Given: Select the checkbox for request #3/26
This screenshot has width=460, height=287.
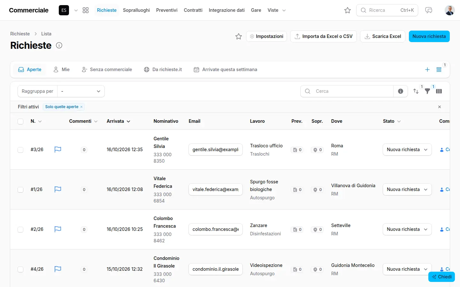Looking at the screenshot, I should tap(20, 150).
